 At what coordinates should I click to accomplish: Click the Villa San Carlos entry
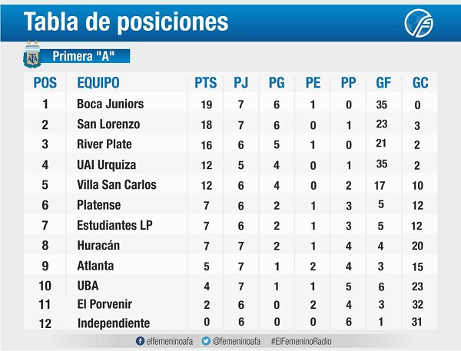116,184
